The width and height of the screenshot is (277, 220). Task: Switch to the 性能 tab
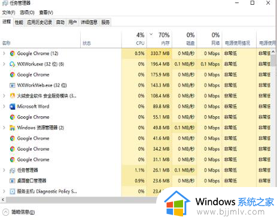click(x=19, y=22)
